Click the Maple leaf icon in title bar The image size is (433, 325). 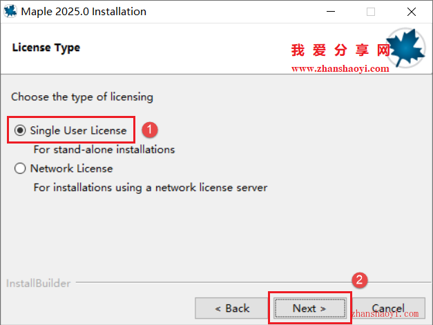[10, 12]
